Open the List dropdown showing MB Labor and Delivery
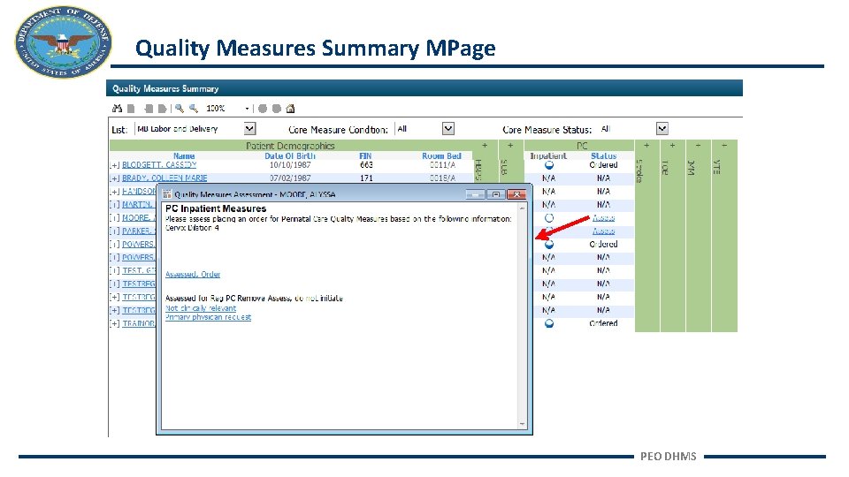The width and height of the screenshot is (849, 477). 249,129
